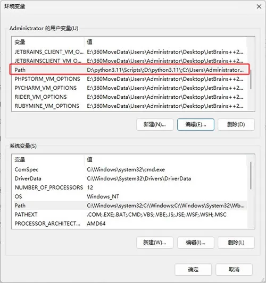Select the JETBRAINS_CLIENT_VM_O... variable row
The height and width of the screenshot is (283, 266).
[129, 52]
